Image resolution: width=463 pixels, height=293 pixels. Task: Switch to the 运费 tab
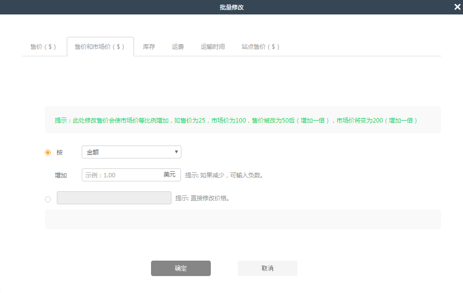pyautogui.click(x=177, y=46)
